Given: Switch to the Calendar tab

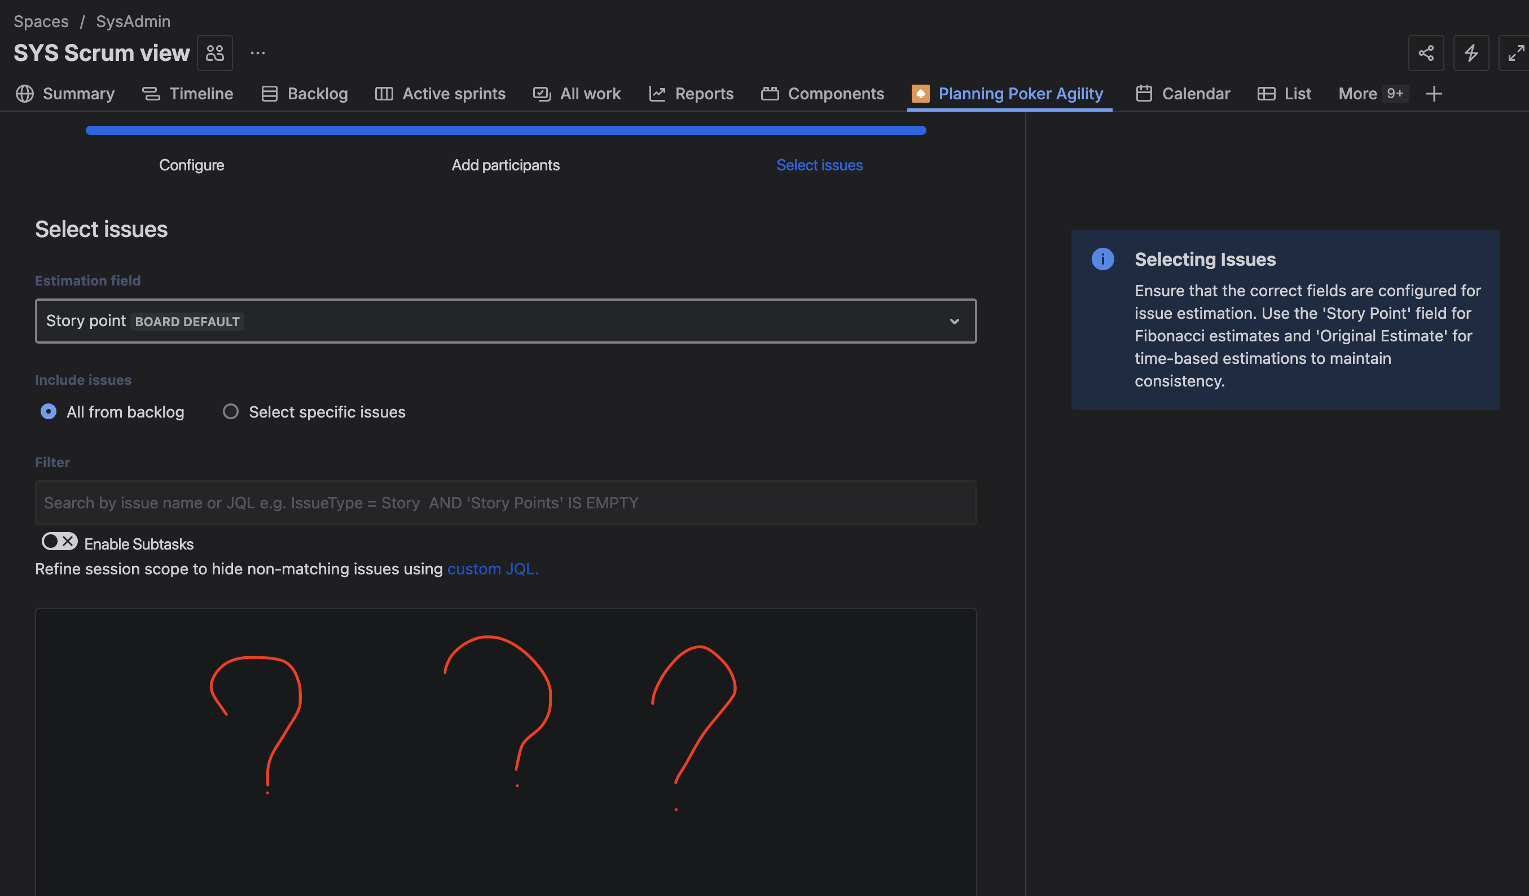Looking at the screenshot, I should (1183, 94).
